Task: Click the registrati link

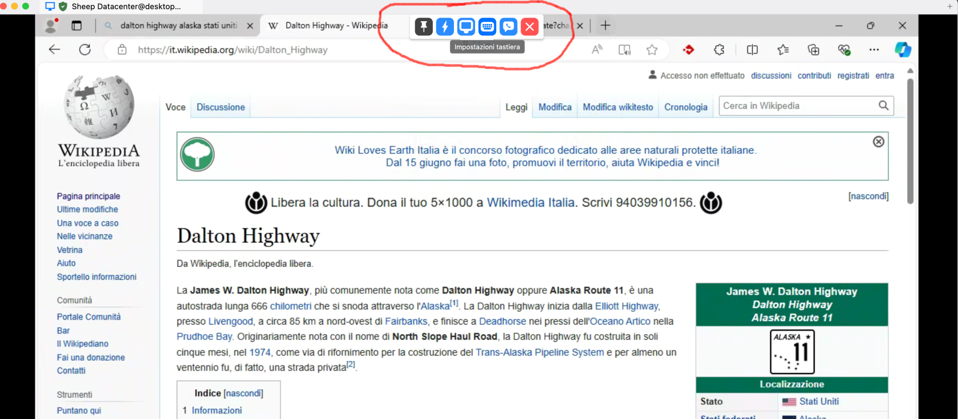Action: [853, 75]
